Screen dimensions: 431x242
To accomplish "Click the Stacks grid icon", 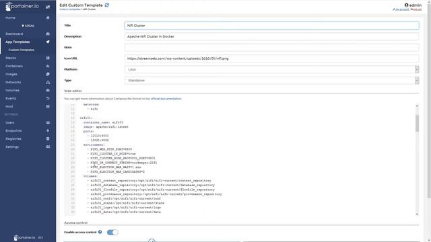I will pyautogui.click(x=48, y=58).
